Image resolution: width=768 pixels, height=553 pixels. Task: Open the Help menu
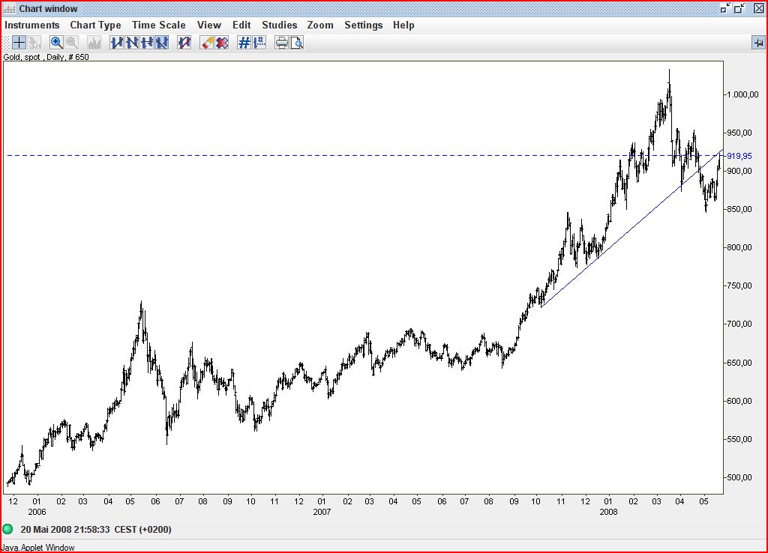(403, 25)
